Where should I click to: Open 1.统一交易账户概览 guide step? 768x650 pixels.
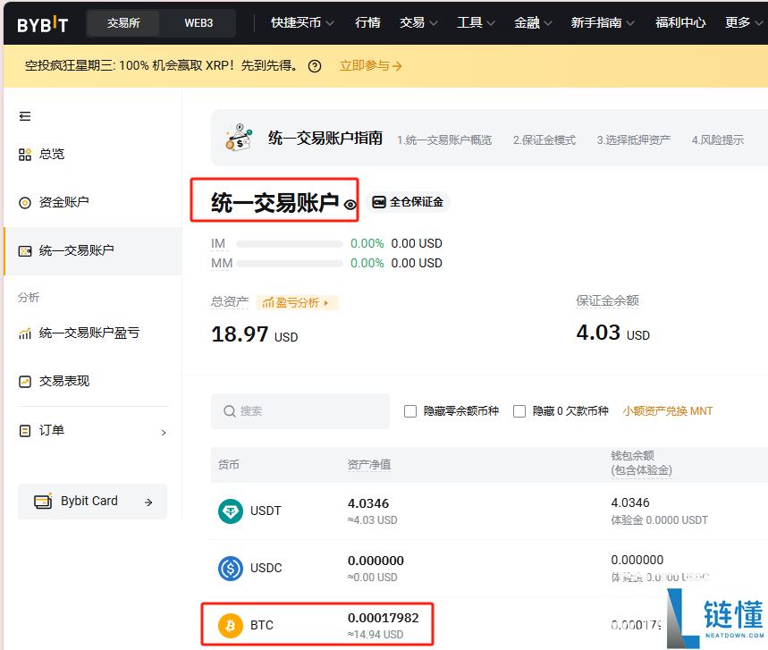point(444,140)
